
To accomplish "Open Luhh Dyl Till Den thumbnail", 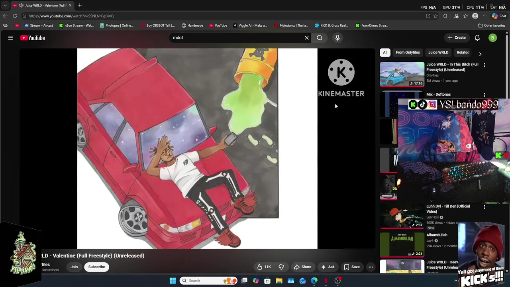I will 402,216.
